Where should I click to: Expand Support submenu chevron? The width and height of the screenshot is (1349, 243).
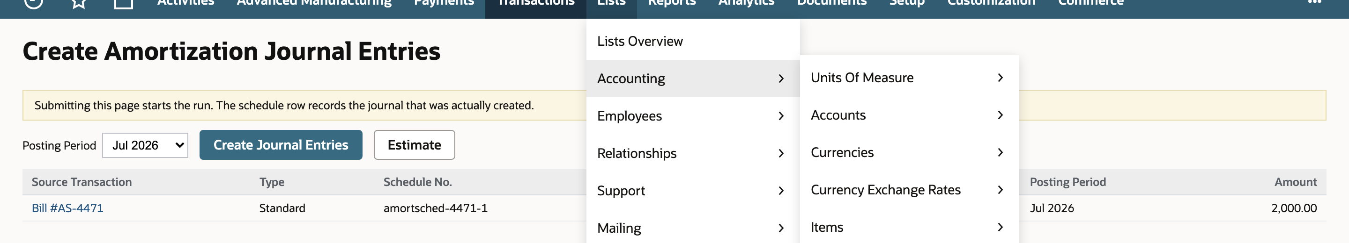click(x=781, y=191)
